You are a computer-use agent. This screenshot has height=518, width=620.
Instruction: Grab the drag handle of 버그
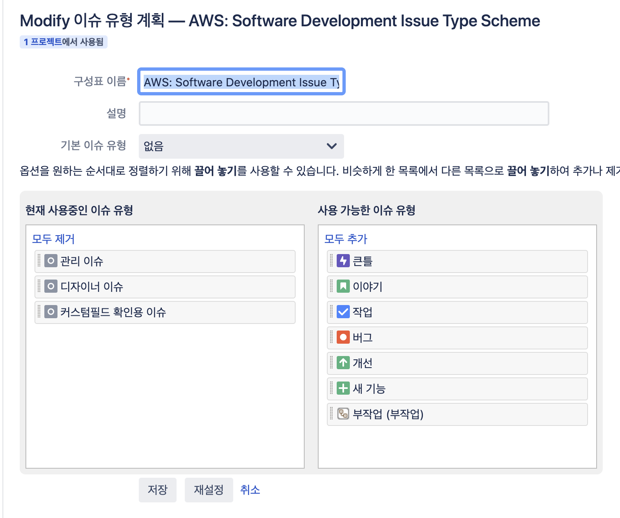(x=331, y=337)
